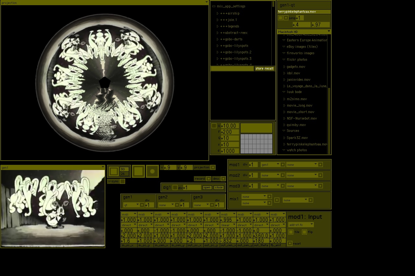Viewport: 415px width, 276px height.
Task: Click the dot button left of jump
Action: pos(286,18)
